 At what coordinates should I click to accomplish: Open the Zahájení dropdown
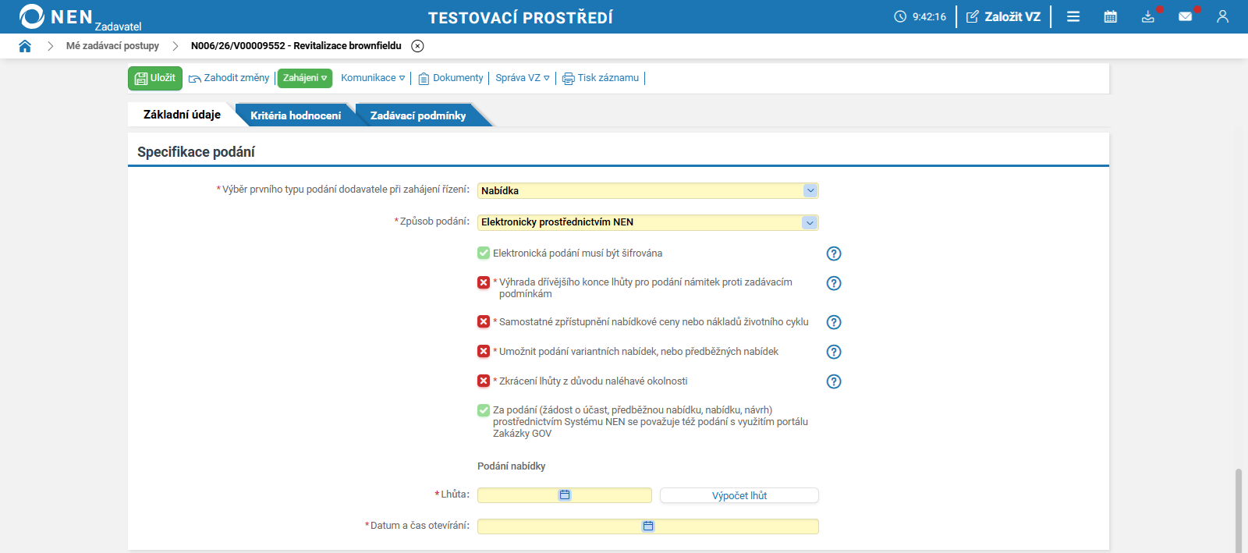pos(305,78)
